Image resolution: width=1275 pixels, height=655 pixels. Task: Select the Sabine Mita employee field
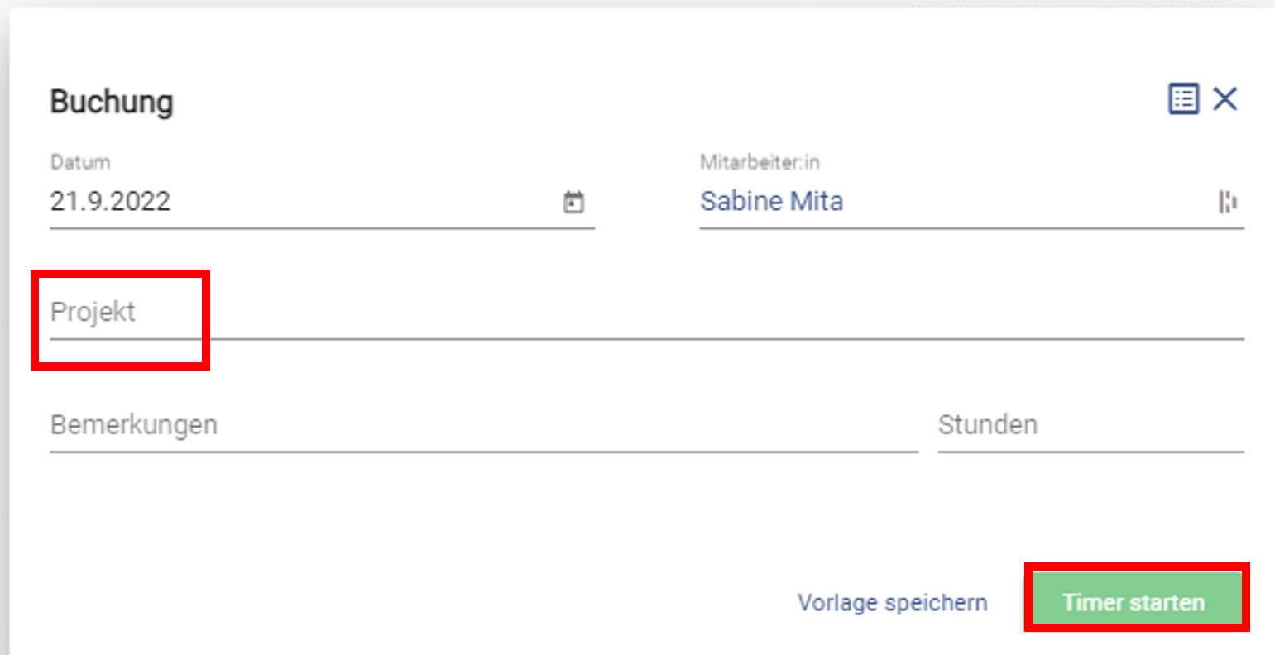coord(951,202)
